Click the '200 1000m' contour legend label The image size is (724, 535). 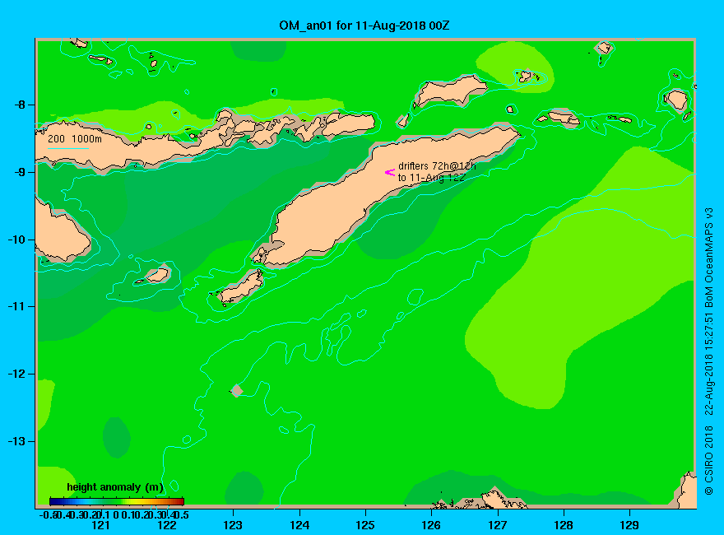pos(75,138)
